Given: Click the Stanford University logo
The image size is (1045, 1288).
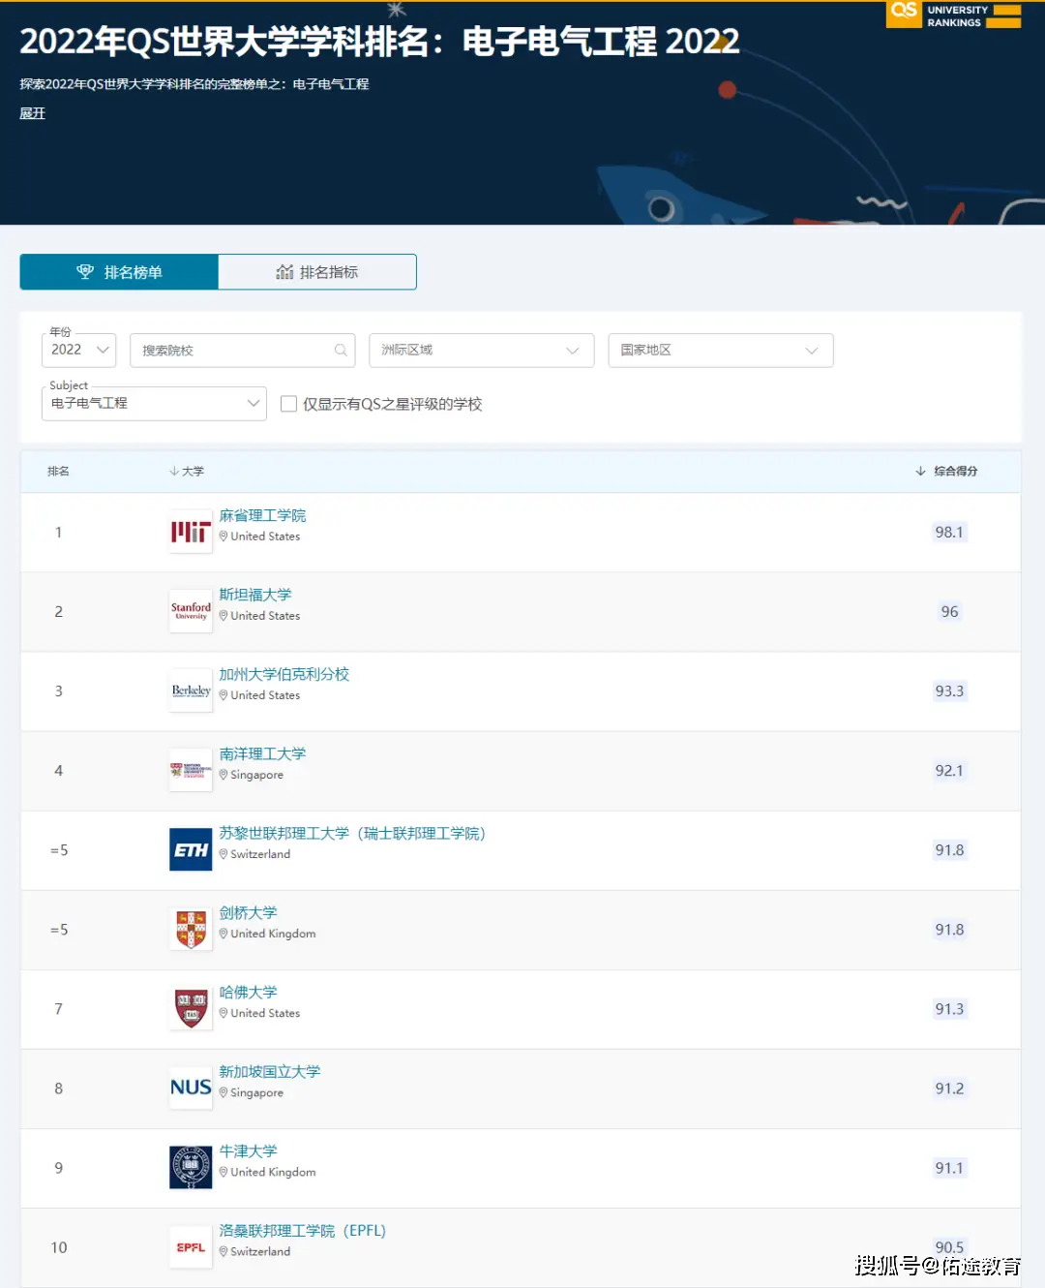Looking at the screenshot, I should [191, 611].
